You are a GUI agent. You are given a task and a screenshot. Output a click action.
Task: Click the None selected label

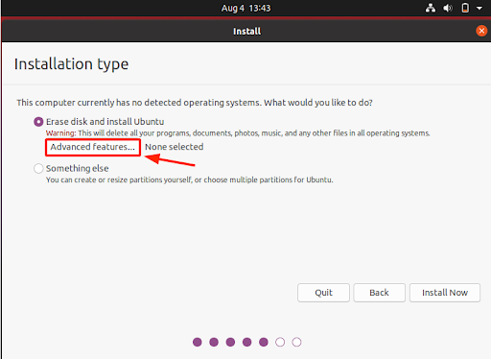(x=175, y=147)
